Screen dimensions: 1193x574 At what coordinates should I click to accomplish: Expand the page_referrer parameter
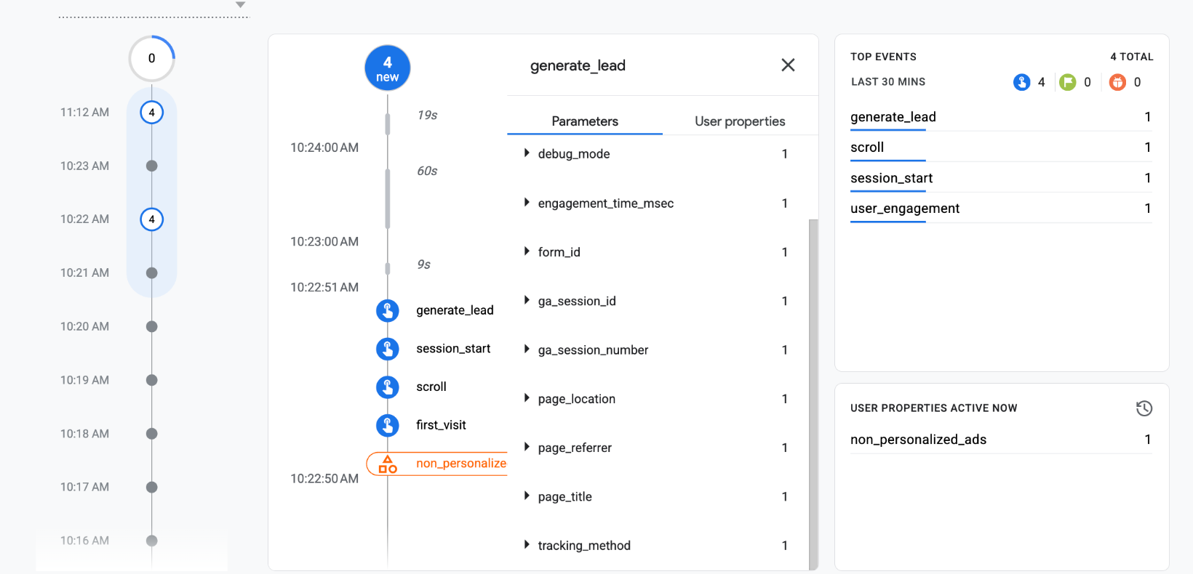click(x=527, y=447)
